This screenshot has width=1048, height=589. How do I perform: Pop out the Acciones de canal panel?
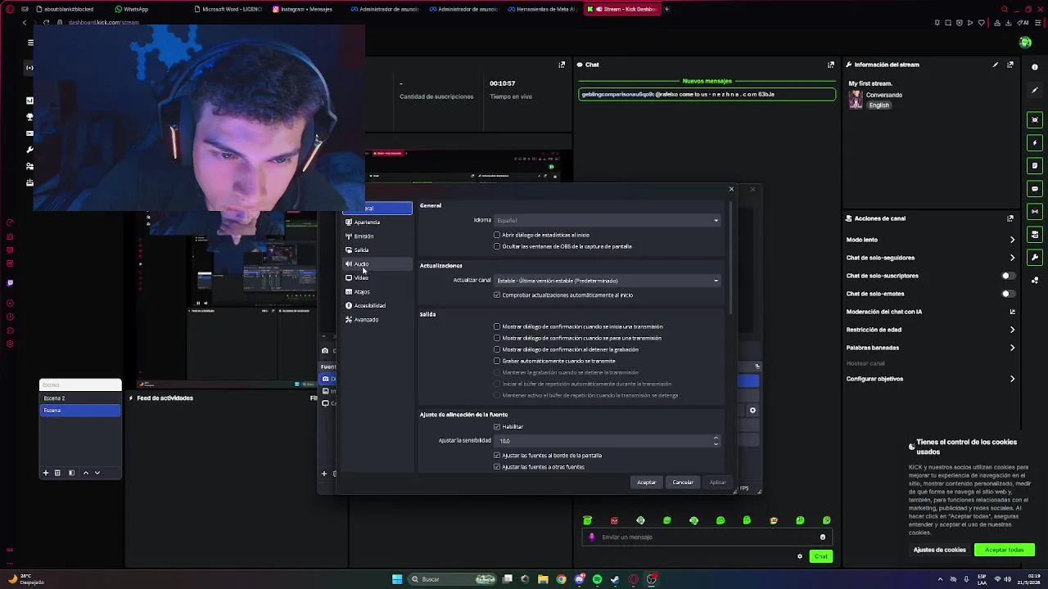pyautogui.click(x=1010, y=218)
